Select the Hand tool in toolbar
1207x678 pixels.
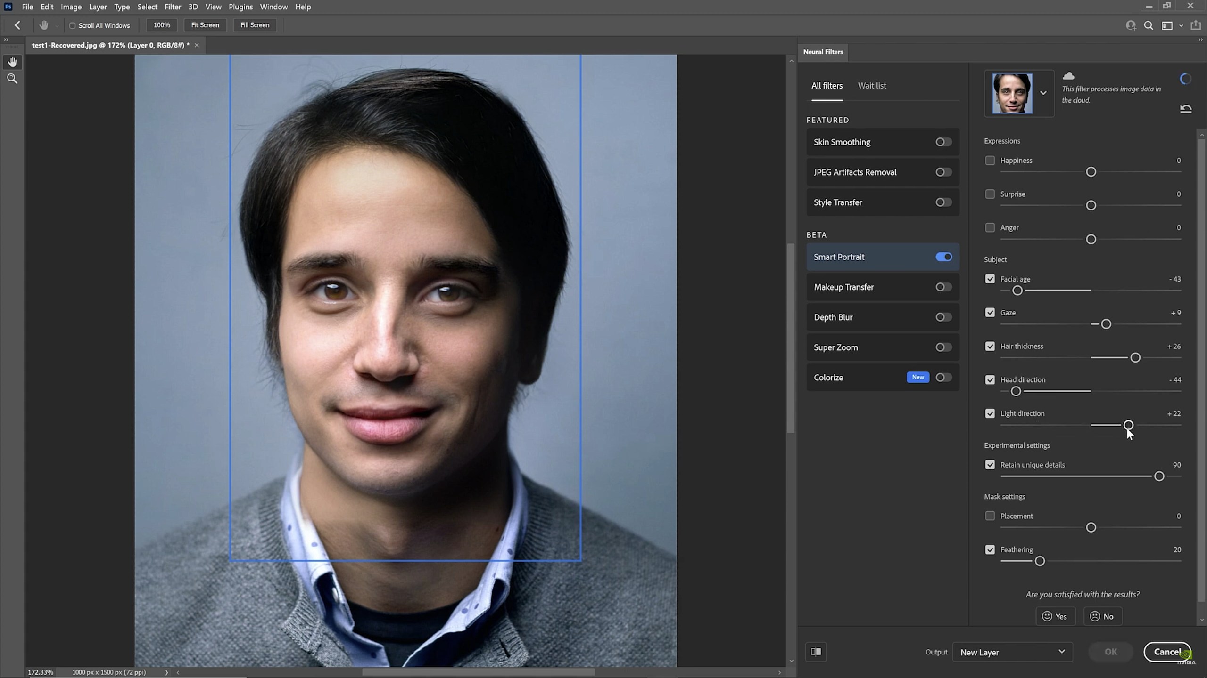pos(12,62)
